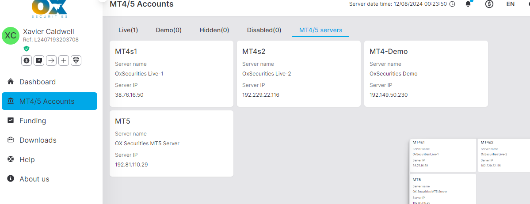Click the MT4s2 card title
The image size is (530, 204).
[x=254, y=52]
